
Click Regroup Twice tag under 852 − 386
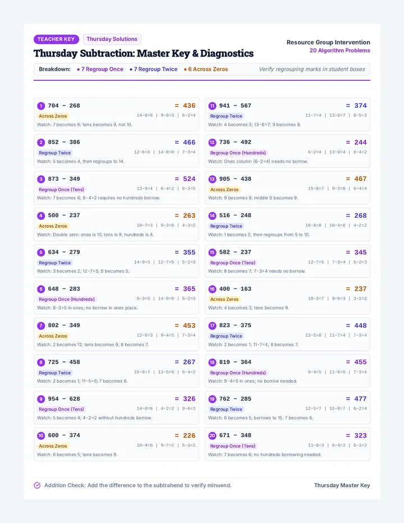pos(55,153)
